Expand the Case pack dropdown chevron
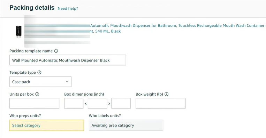This screenshot has height=138, width=266. [67, 82]
